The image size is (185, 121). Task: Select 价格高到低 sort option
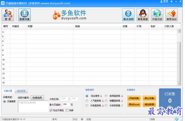pos(87,106)
